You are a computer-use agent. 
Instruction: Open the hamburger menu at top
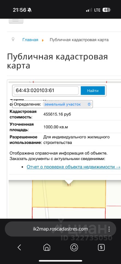tap(16, 21)
